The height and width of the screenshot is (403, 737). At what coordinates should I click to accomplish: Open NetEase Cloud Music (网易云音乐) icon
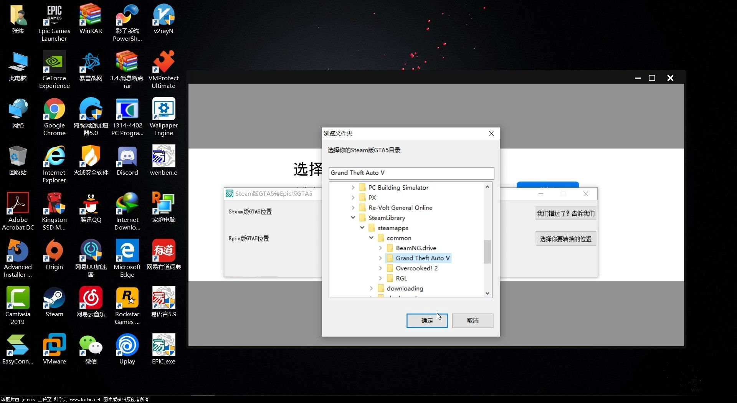pyautogui.click(x=91, y=302)
